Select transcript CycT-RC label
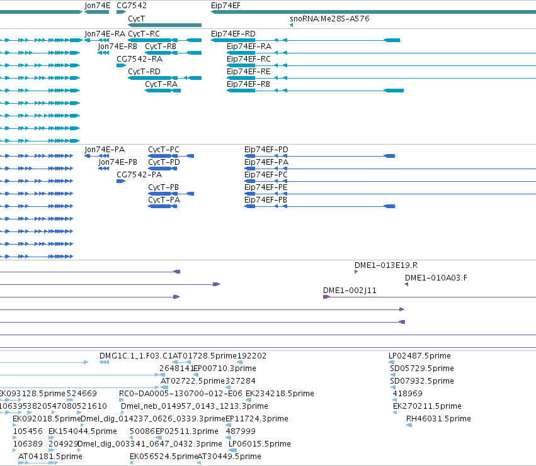 coord(144,34)
